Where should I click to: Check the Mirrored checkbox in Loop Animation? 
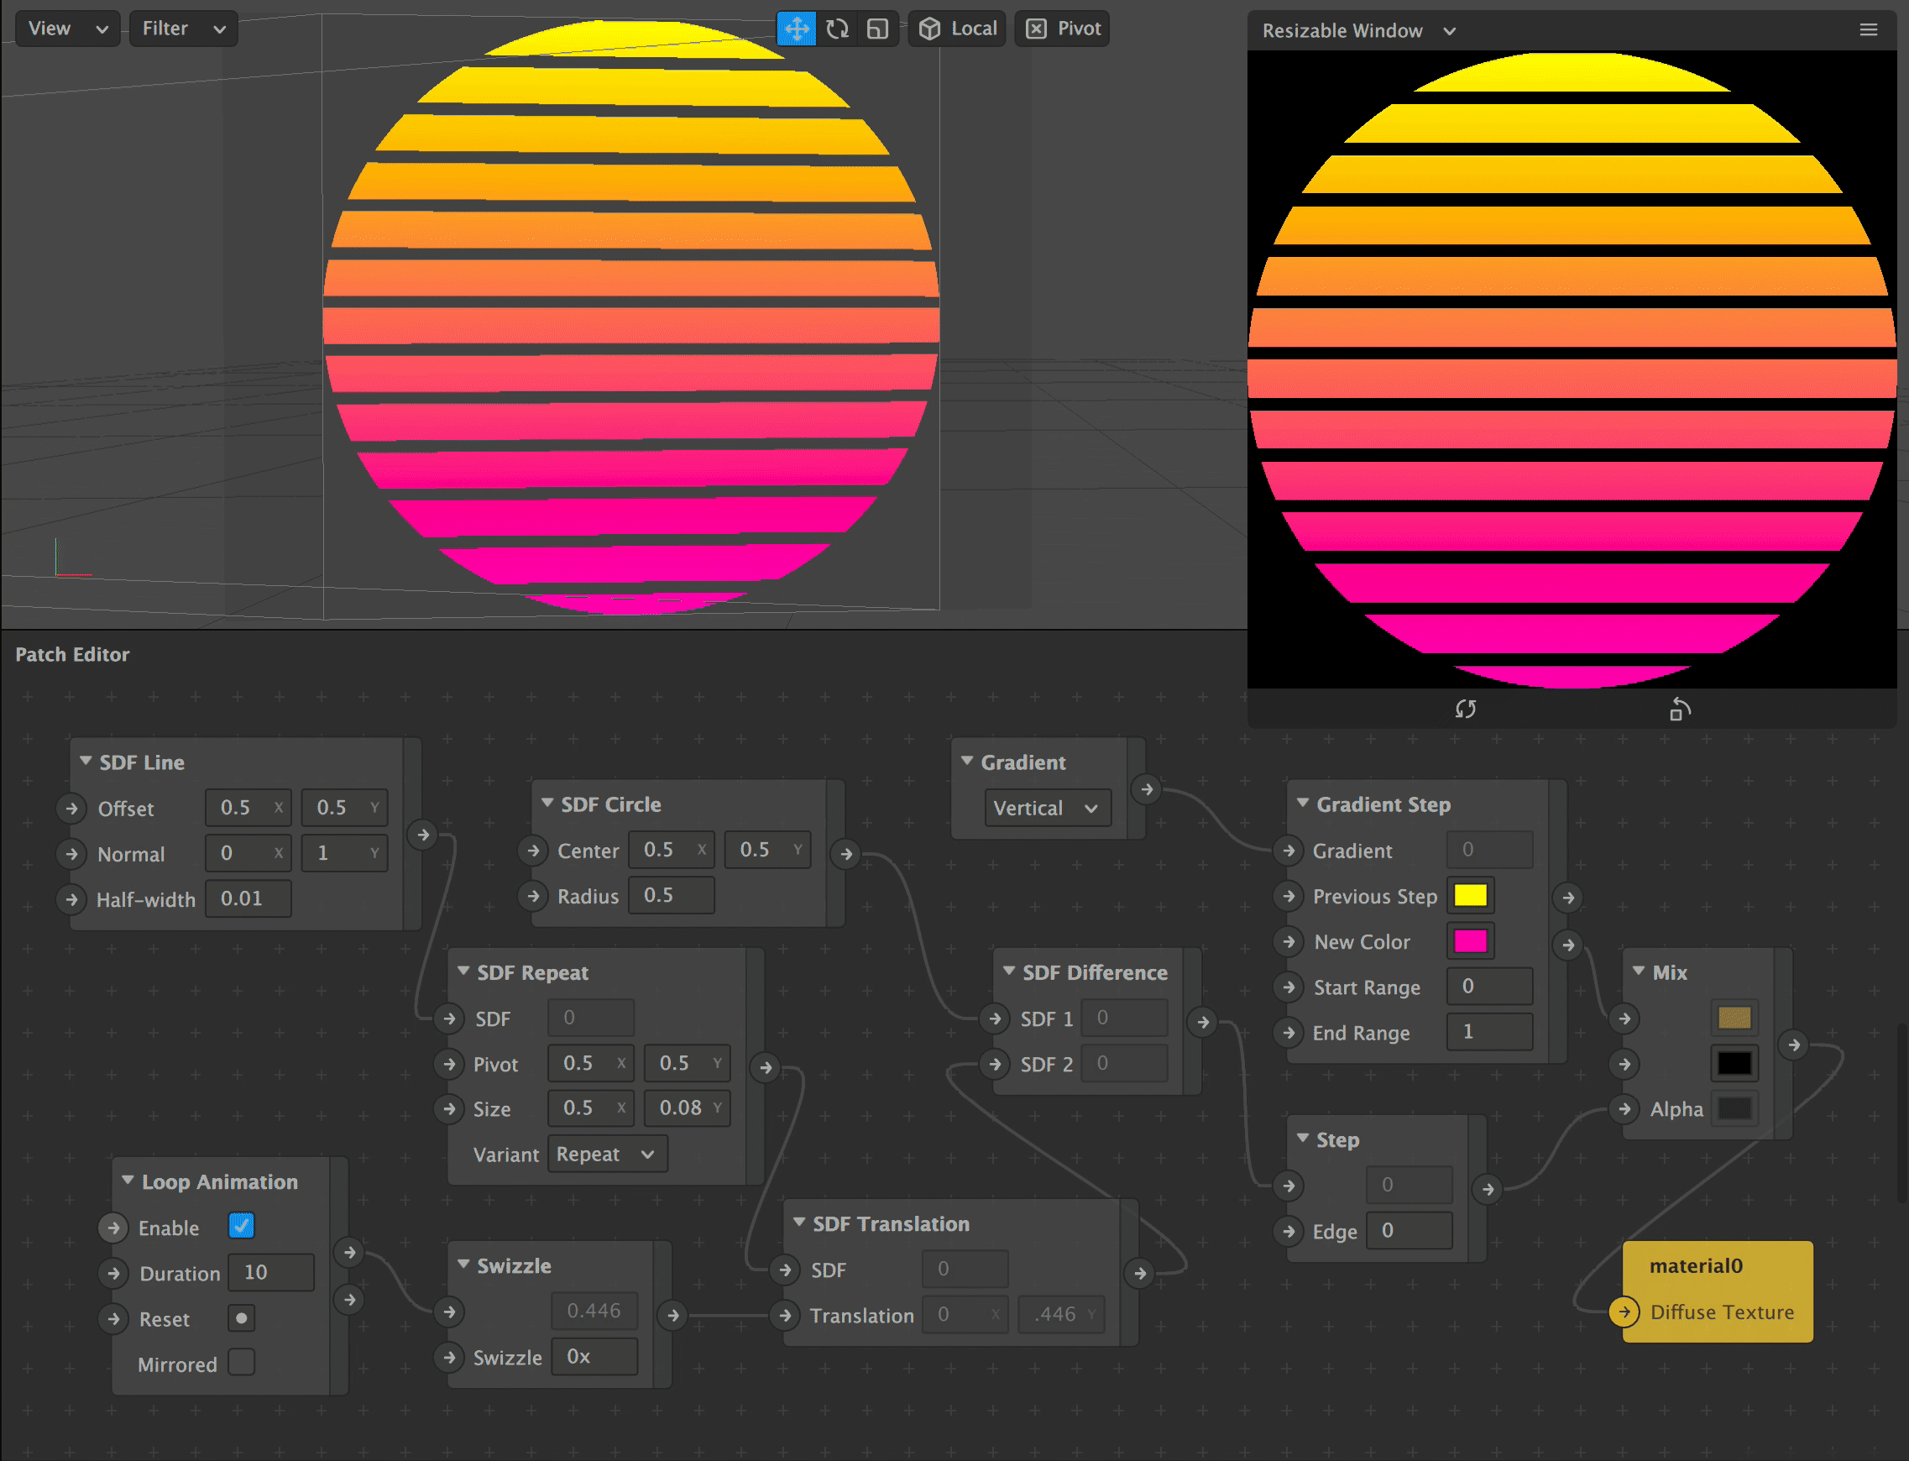(x=241, y=1362)
